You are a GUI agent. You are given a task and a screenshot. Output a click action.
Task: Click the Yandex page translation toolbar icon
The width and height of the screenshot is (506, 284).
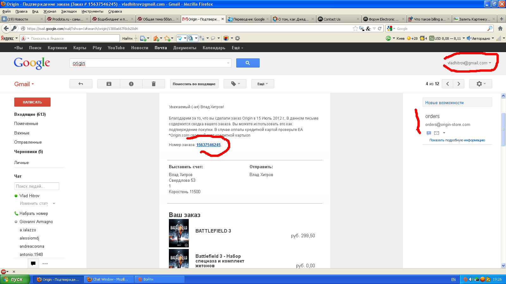202,38
